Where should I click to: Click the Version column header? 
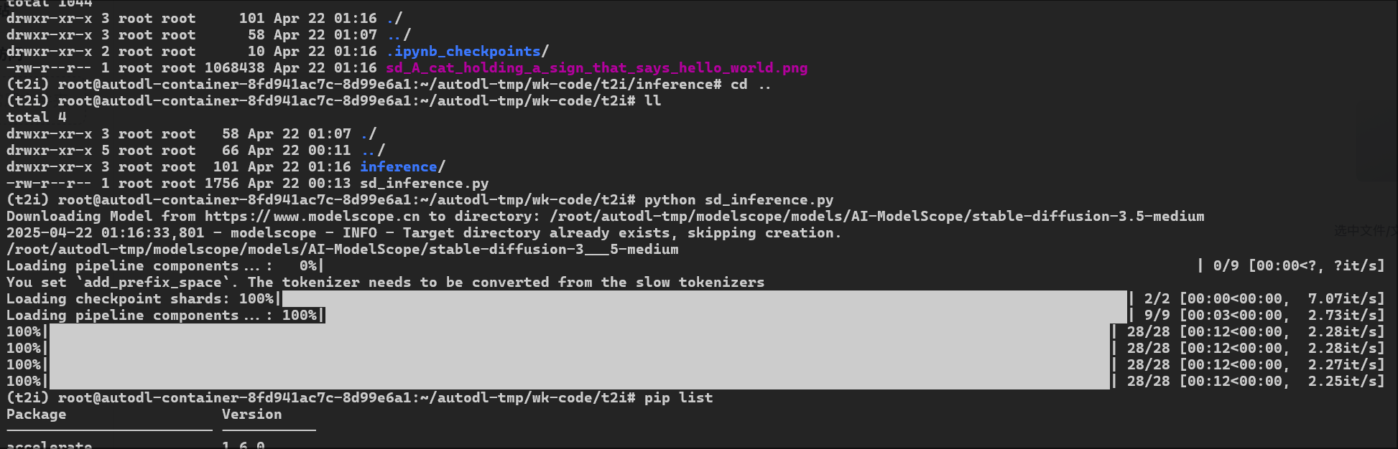251,415
